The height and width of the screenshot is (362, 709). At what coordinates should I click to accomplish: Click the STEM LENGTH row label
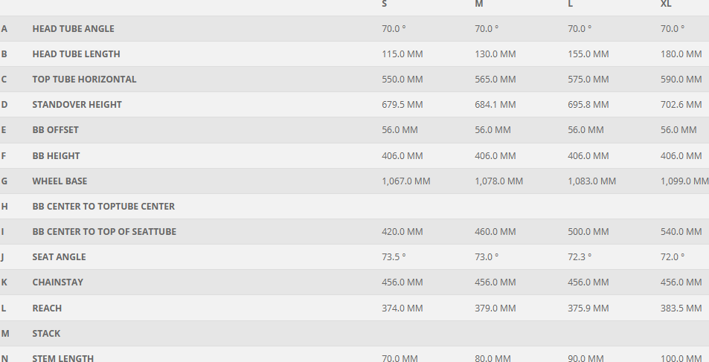click(x=62, y=358)
